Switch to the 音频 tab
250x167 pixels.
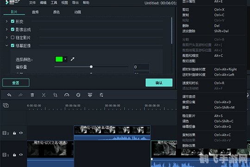click(35, 12)
